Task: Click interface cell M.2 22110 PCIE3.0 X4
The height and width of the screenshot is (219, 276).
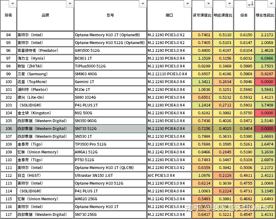Action: 169,74
